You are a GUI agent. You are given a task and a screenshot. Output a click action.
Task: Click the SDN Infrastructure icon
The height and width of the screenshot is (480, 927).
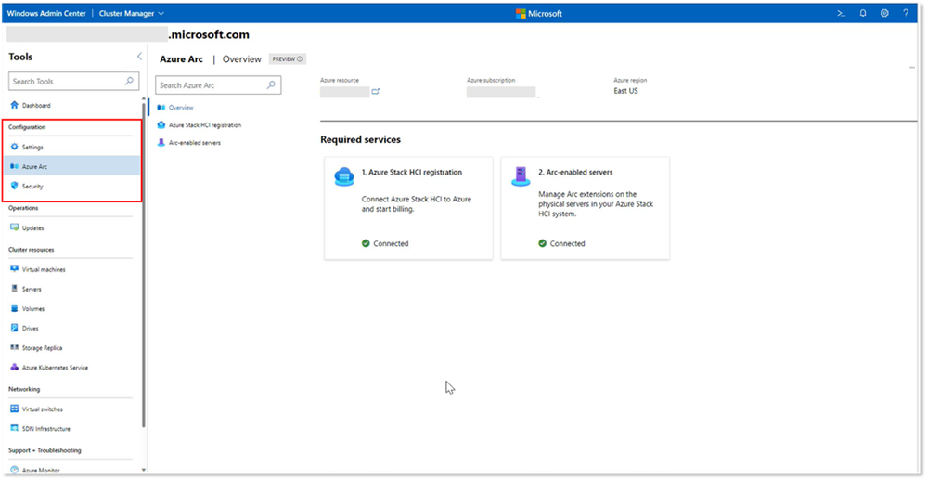coord(15,428)
